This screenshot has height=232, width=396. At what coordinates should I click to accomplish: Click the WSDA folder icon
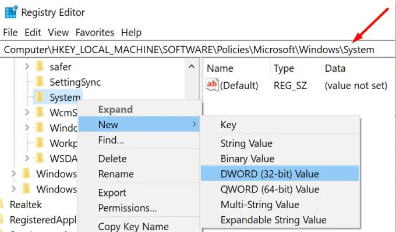coord(40,158)
